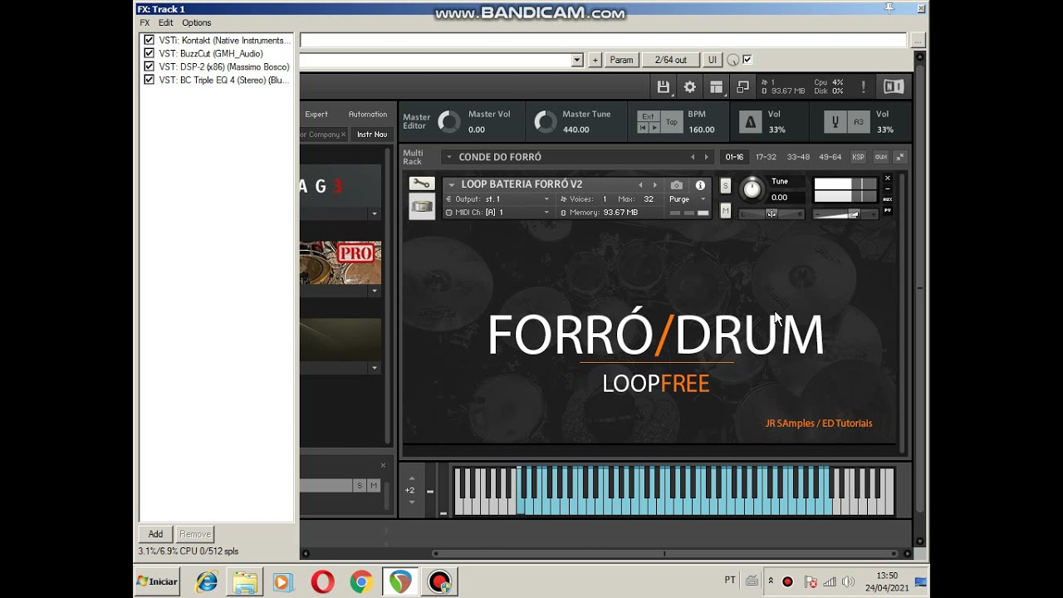The height and width of the screenshot is (598, 1063).
Task: Click the UI toggle button
Action: [712, 60]
